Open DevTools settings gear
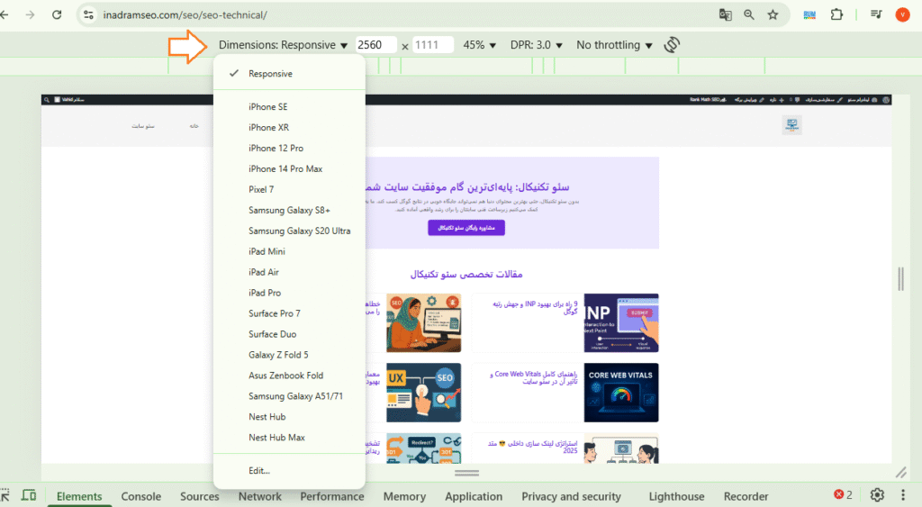 (877, 495)
